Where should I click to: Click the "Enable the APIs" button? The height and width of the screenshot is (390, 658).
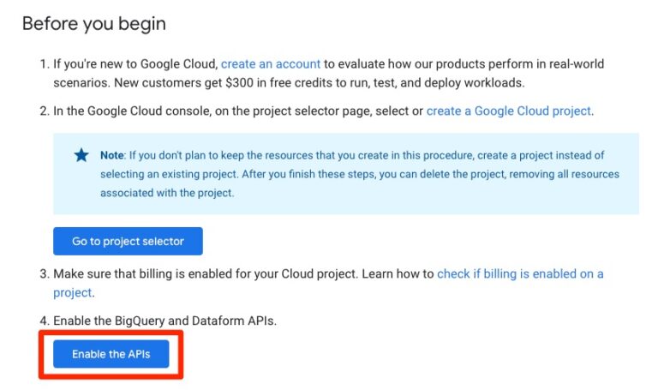pos(111,354)
